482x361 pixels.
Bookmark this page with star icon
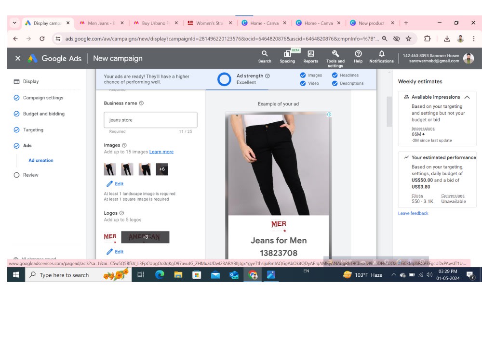pos(408,39)
